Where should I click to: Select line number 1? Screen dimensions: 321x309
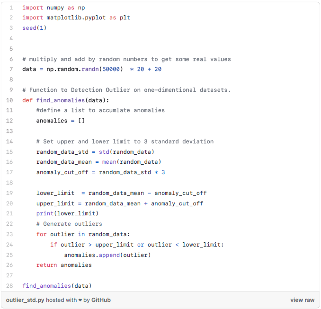tap(11, 8)
